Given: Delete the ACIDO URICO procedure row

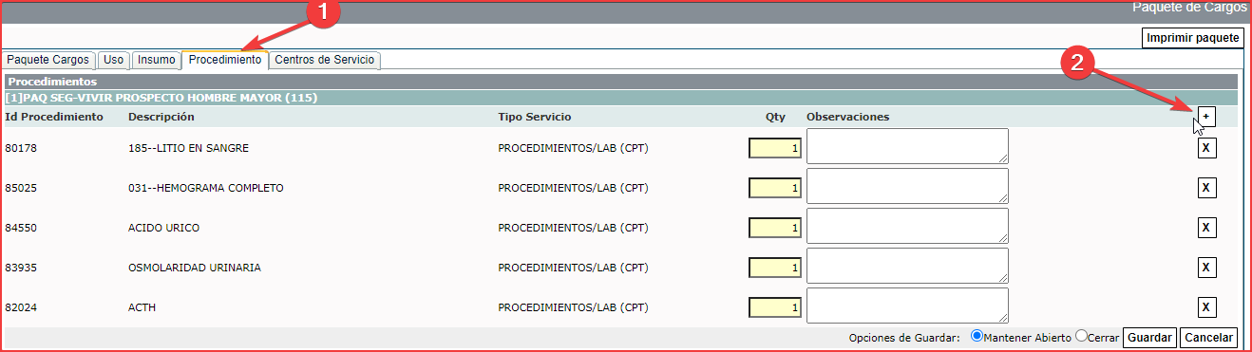Looking at the screenshot, I should (x=1205, y=228).
